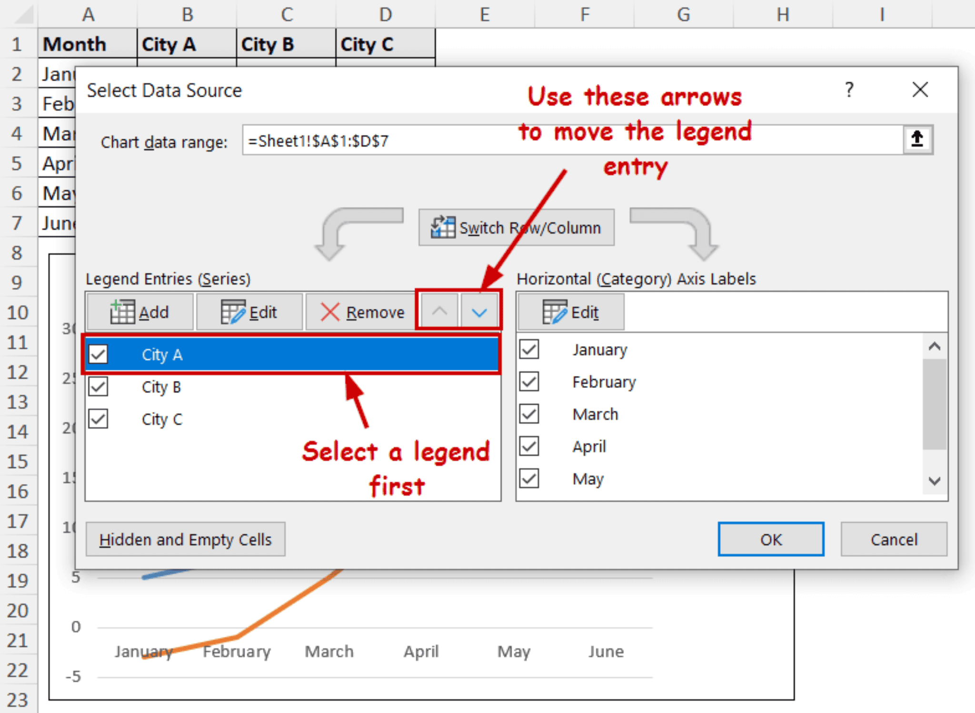The height and width of the screenshot is (713, 975).
Task: Uncheck the City B legend entry
Action: pos(98,387)
